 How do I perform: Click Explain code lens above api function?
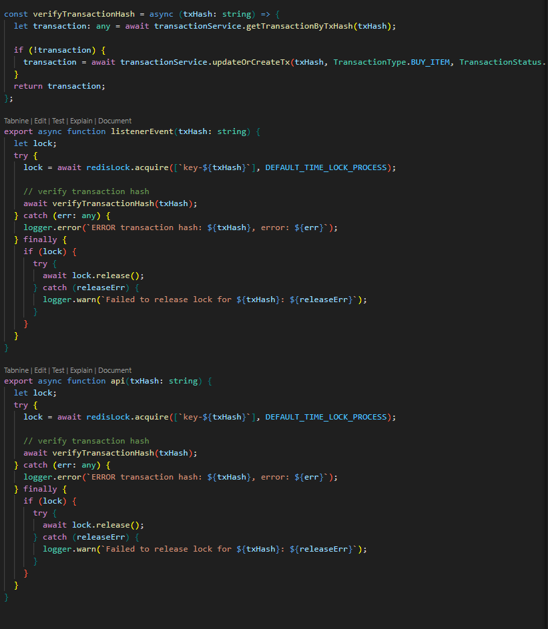point(81,370)
